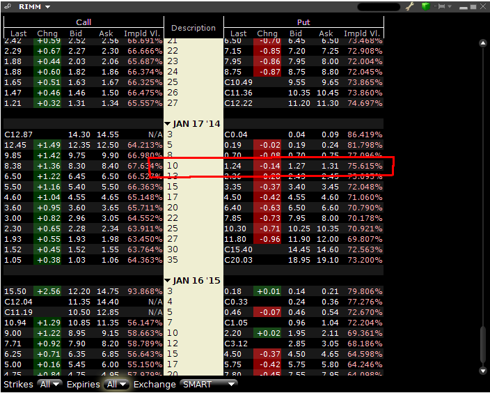Select the highlighted strike 10 put bid 1.27
Image resolution: width=490 pixels, height=393 pixels.
pos(296,166)
